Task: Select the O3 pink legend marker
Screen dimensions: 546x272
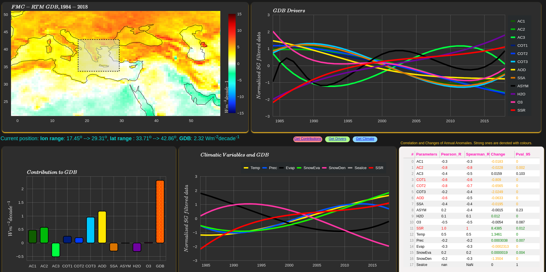Action: (x=512, y=102)
